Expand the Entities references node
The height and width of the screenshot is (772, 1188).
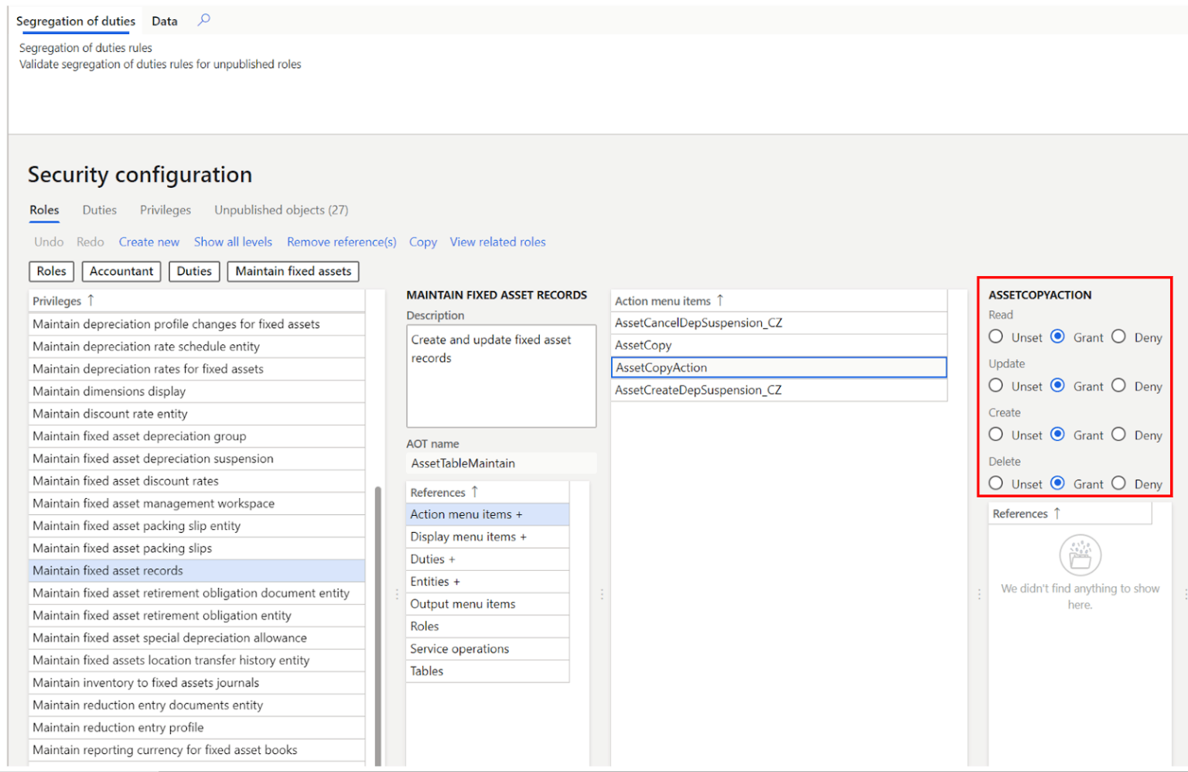[x=458, y=581]
